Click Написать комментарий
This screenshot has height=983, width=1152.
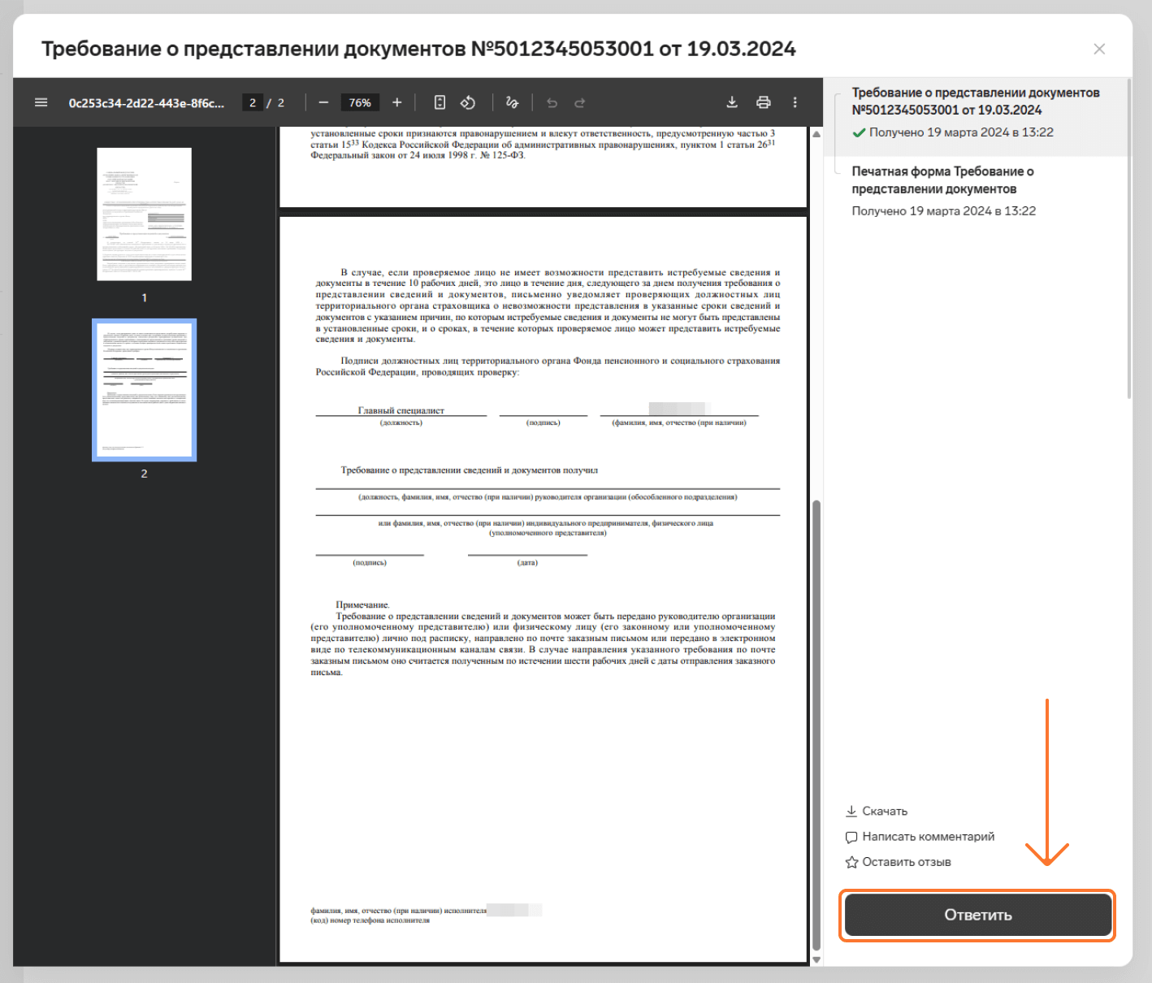(928, 836)
